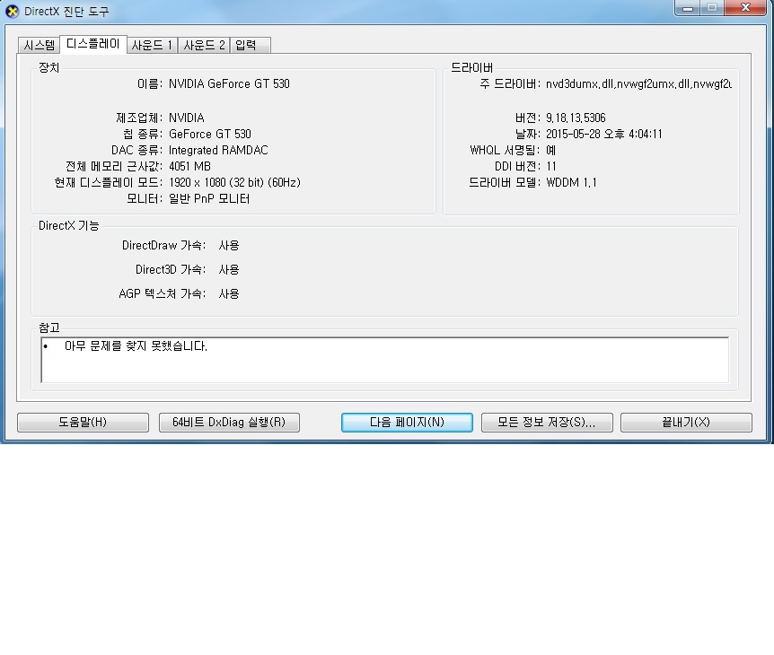Click DDI 버전 value 11
The image size is (774, 655).
551,166
